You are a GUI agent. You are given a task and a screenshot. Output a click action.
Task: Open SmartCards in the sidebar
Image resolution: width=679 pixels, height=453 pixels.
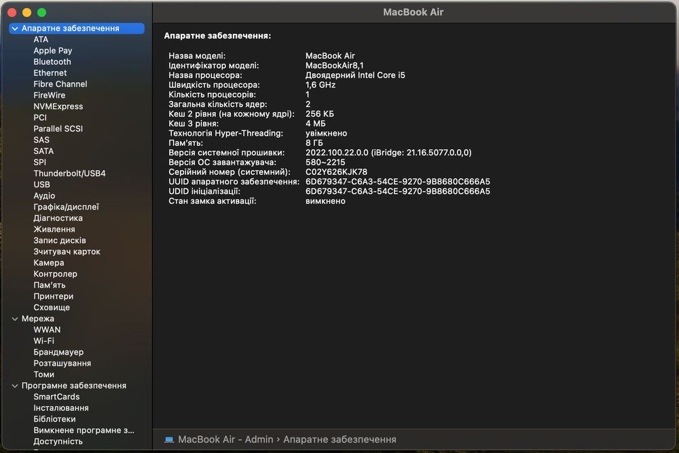pyautogui.click(x=57, y=397)
